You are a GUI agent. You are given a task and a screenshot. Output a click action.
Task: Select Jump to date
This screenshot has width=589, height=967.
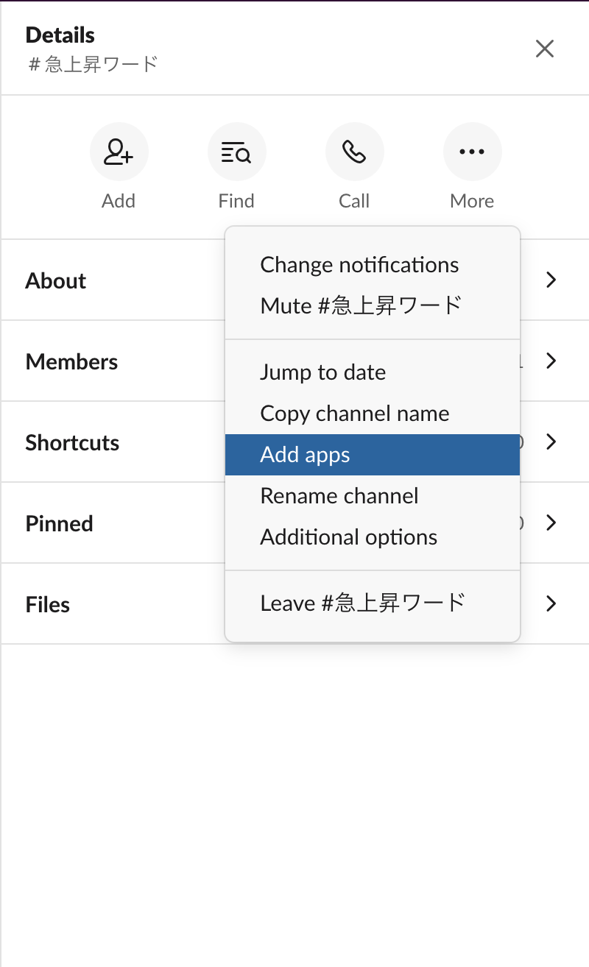[x=322, y=372]
